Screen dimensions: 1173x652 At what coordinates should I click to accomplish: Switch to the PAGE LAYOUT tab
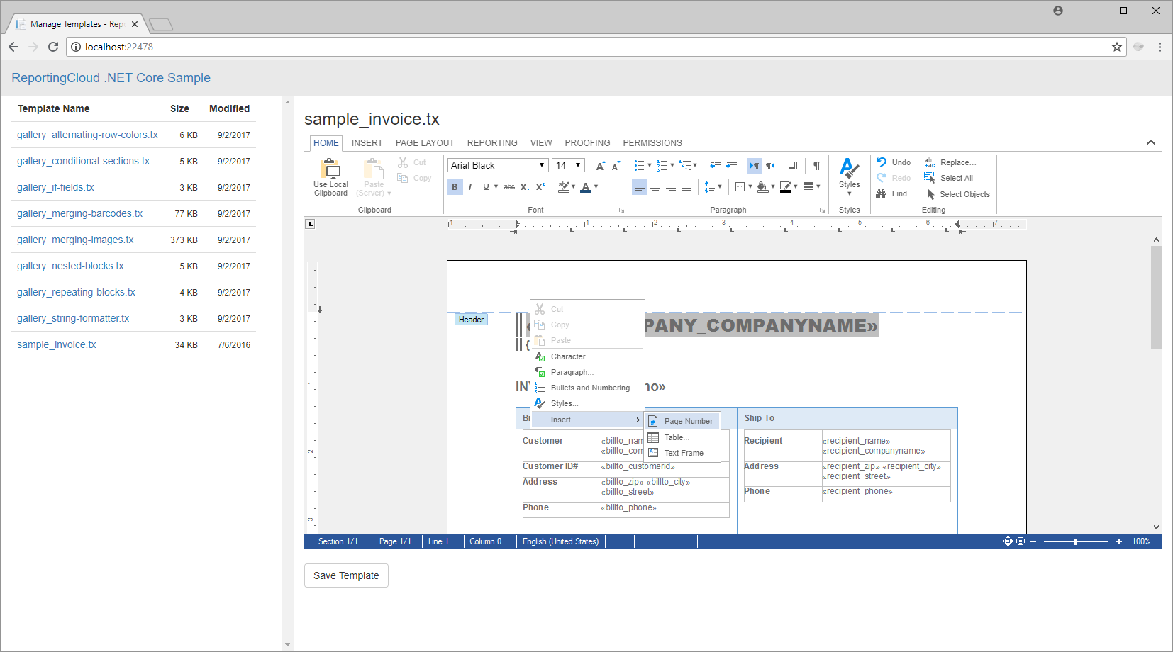click(425, 143)
